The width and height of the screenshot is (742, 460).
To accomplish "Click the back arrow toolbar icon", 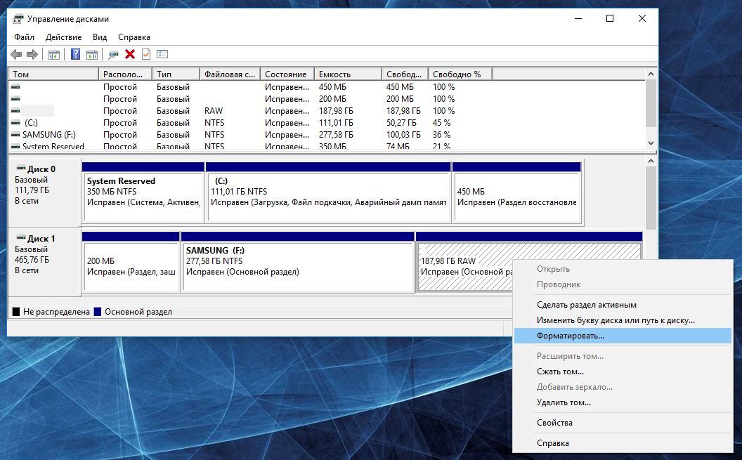I will pyautogui.click(x=17, y=54).
